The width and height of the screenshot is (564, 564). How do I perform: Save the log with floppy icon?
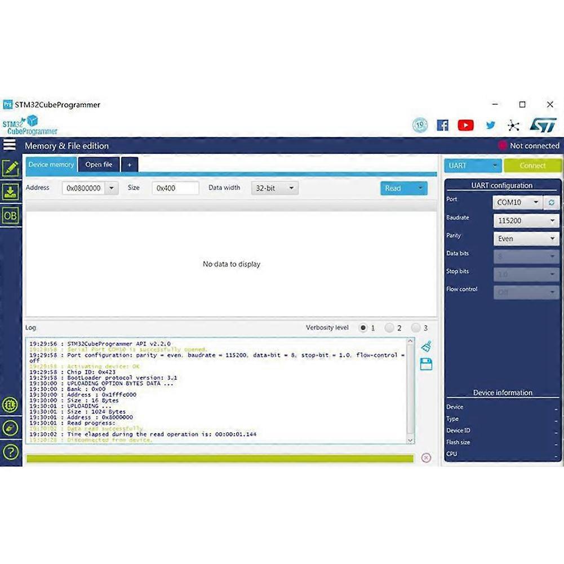click(426, 364)
